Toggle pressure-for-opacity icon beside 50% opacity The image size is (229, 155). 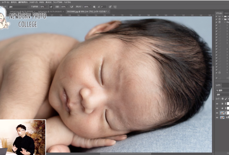point(51,7)
